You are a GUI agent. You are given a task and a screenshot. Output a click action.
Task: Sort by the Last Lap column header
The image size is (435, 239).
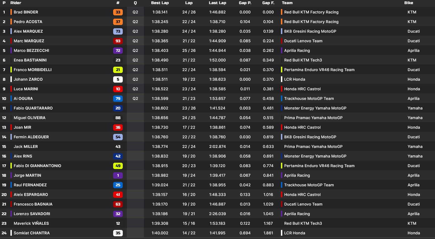pyautogui.click(x=217, y=3)
